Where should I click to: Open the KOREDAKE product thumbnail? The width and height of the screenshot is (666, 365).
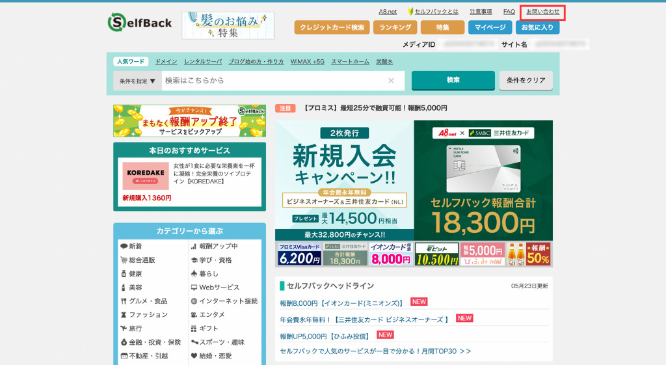point(146,176)
